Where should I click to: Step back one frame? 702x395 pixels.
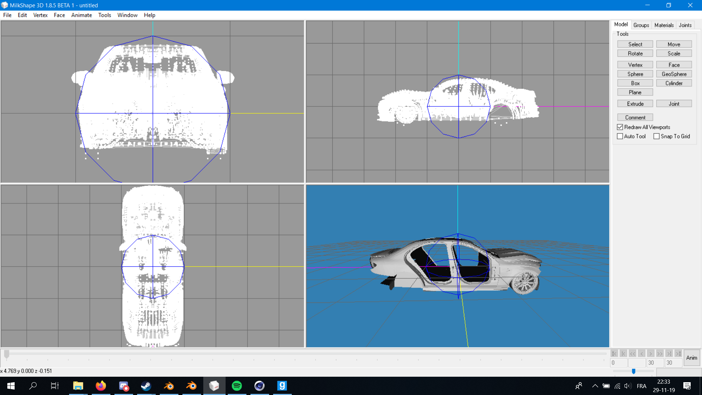pyautogui.click(x=642, y=353)
